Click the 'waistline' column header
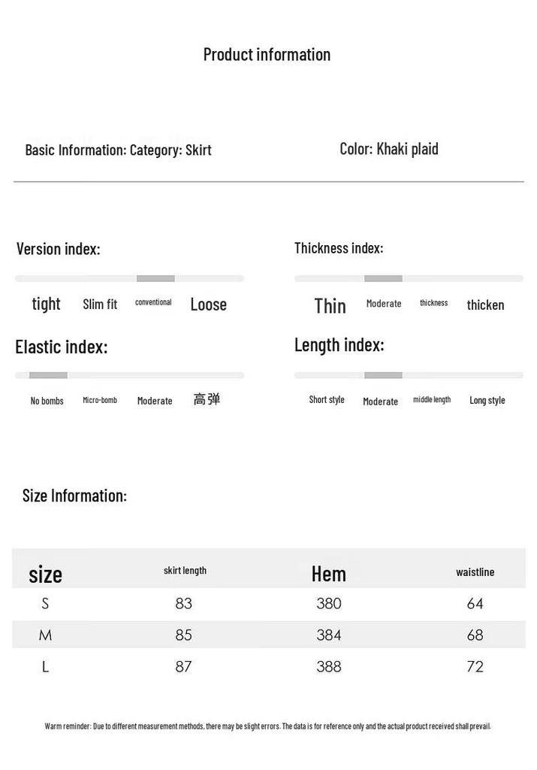 [475, 572]
